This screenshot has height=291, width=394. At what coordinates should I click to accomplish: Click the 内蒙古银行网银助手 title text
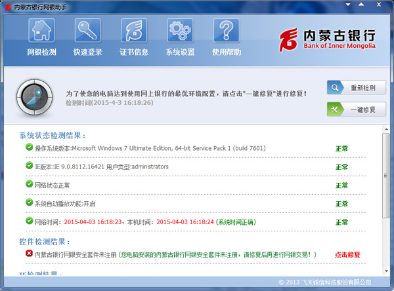pos(40,7)
